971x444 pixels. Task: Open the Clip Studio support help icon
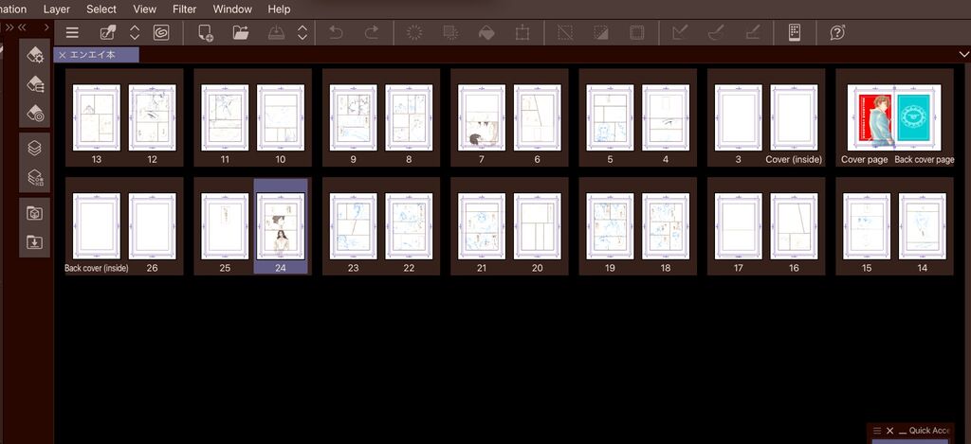[x=837, y=33]
